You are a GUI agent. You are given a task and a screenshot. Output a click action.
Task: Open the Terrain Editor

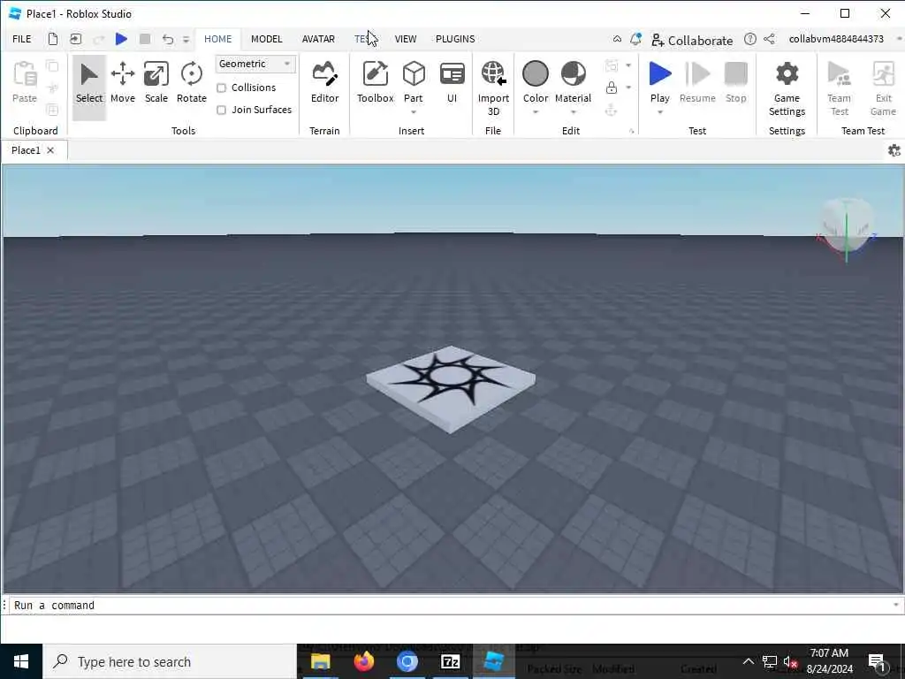pyautogui.click(x=324, y=84)
